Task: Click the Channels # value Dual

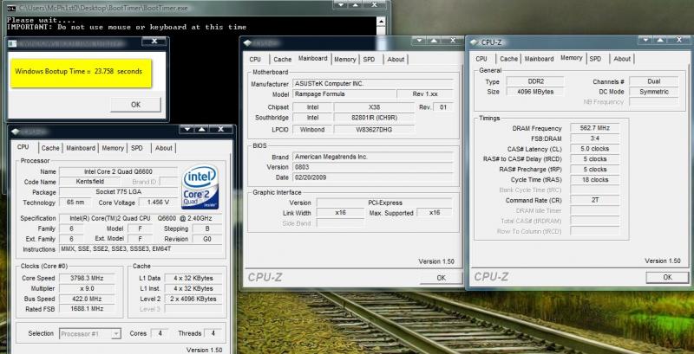Action: (x=654, y=81)
